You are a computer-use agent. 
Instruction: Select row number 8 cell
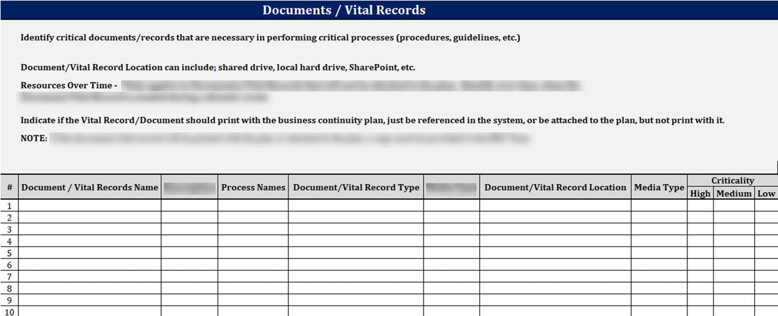click(9, 288)
